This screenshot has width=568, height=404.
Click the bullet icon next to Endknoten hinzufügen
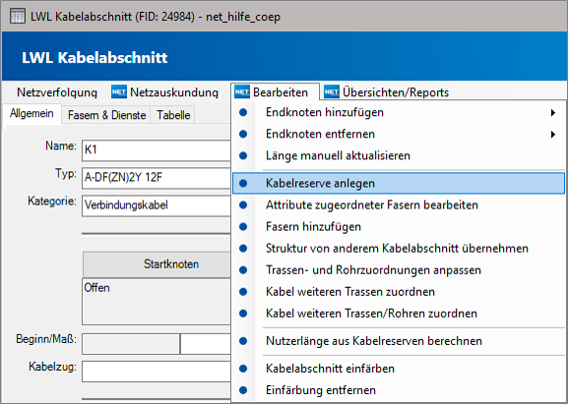click(x=243, y=112)
